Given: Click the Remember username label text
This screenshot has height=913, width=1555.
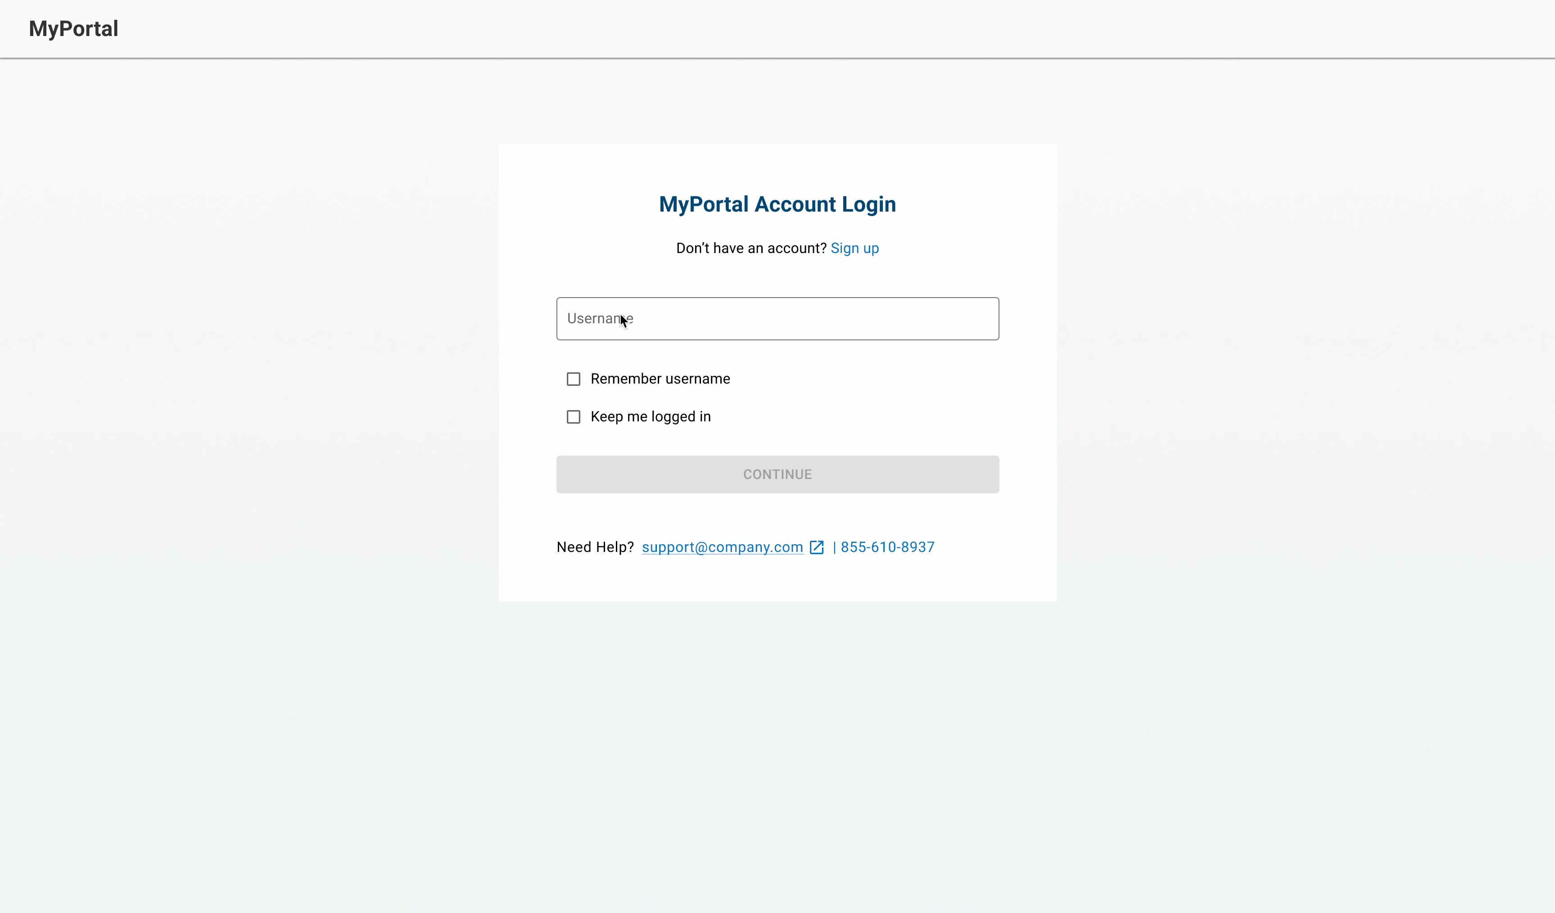Looking at the screenshot, I should pos(660,379).
